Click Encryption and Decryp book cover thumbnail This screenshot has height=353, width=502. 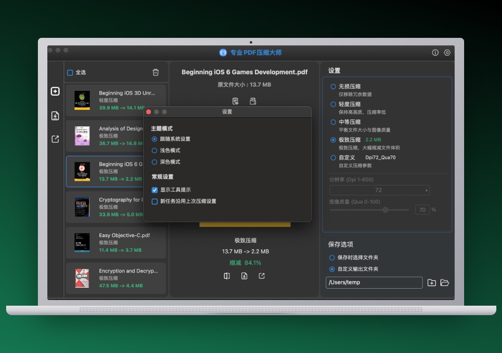pyautogui.click(x=82, y=278)
